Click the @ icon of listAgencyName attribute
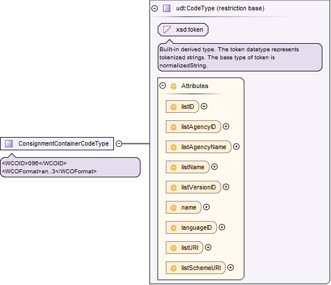This screenshot has height=285, width=331. tap(173, 147)
